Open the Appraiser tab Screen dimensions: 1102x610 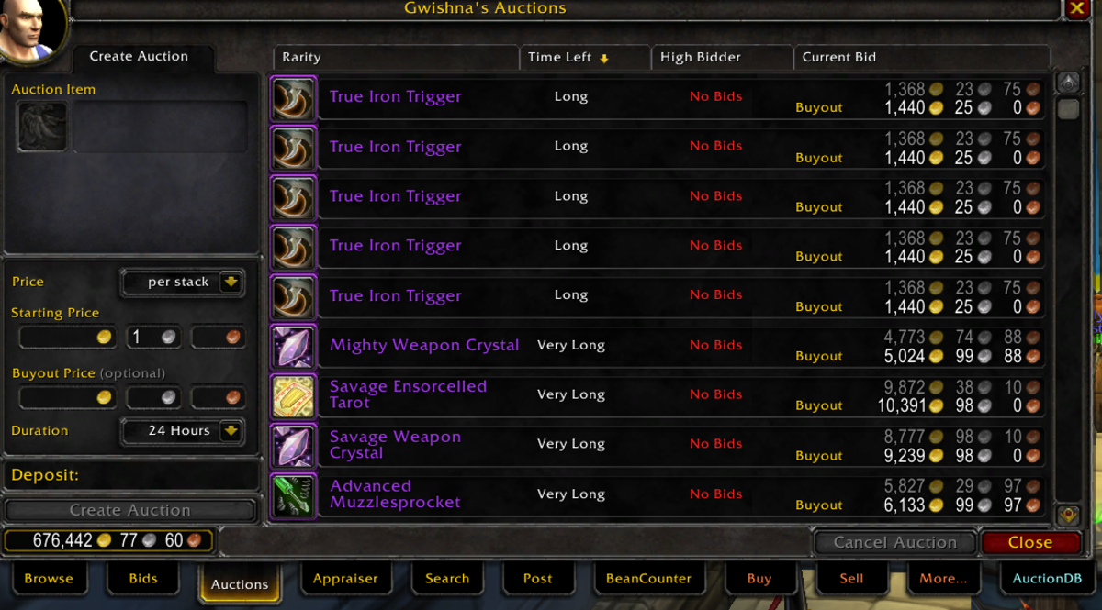(345, 579)
